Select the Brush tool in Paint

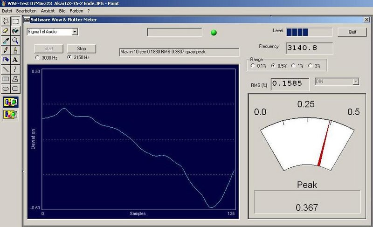pos(15,50)
